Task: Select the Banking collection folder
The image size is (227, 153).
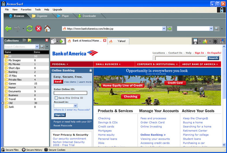Action: pos(26,72)
